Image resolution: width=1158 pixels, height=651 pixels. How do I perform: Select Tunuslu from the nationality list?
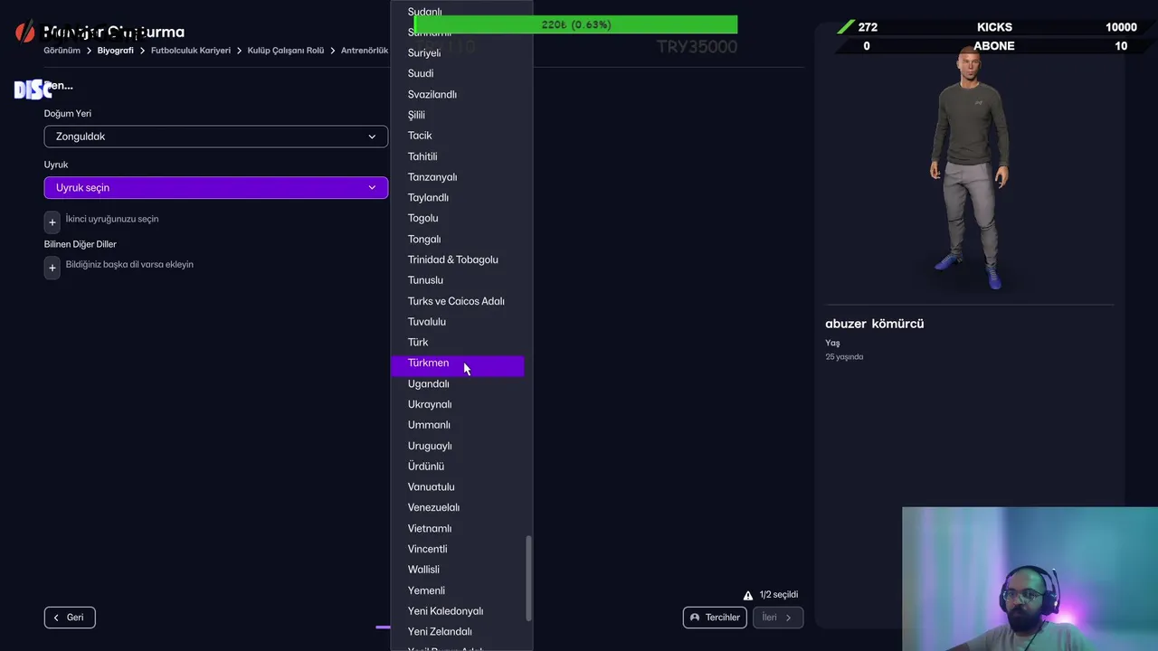457,280
